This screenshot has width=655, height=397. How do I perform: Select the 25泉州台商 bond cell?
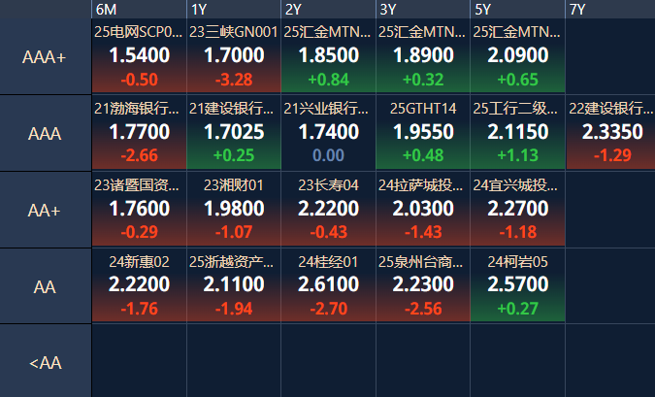(x=422, y=285)
